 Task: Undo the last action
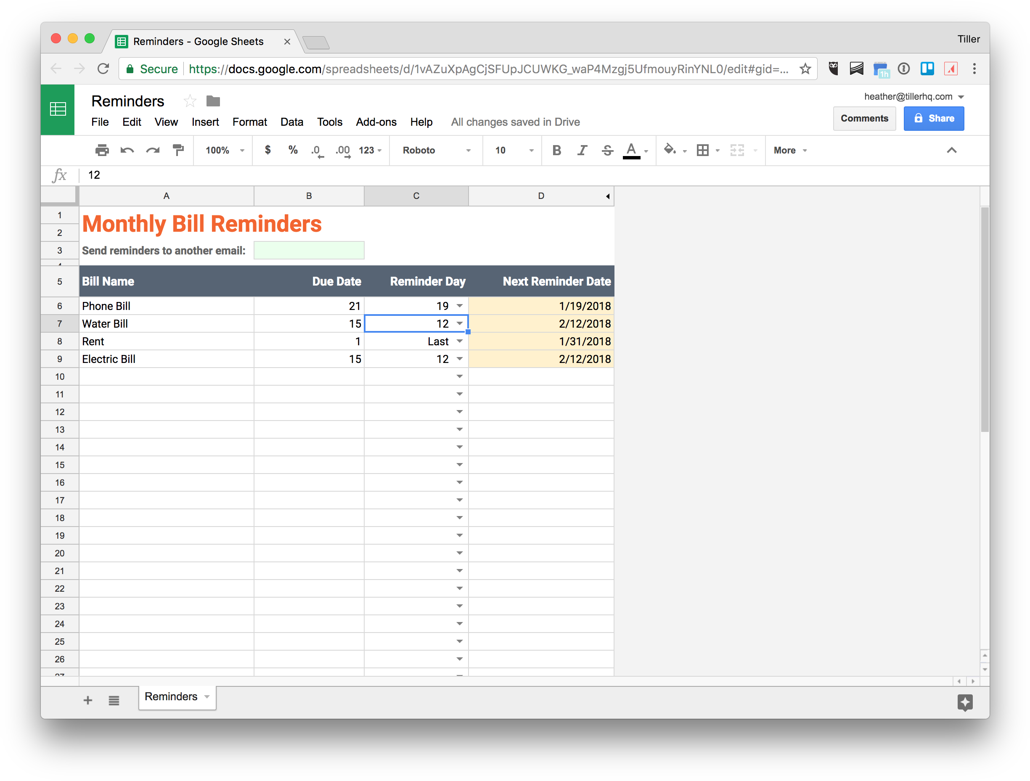(127, 151)
